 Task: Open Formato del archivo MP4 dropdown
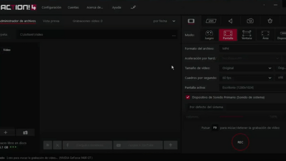253,49
